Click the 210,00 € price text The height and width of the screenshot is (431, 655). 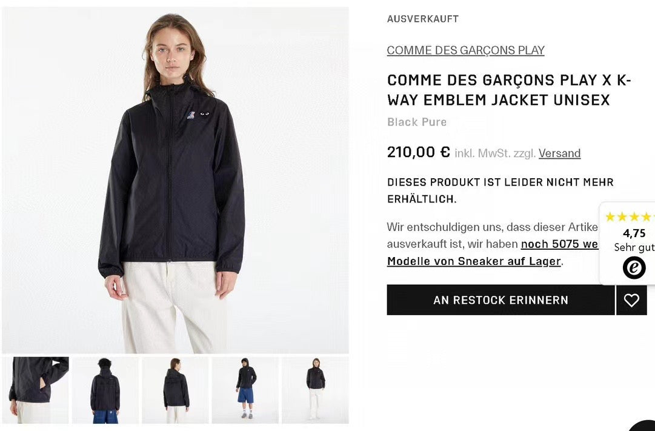pyautogui.click(x=418, y=152)
